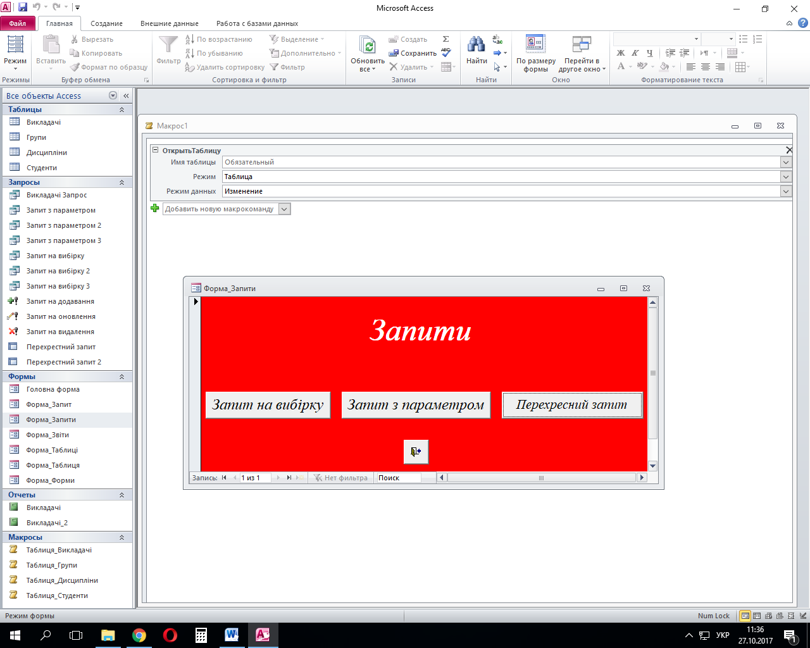
Task: Click the exit door button on form
Action: coord(416,451)
